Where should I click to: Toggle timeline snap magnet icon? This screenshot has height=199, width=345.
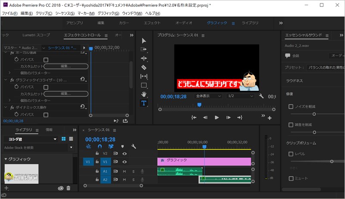point(100,146)
